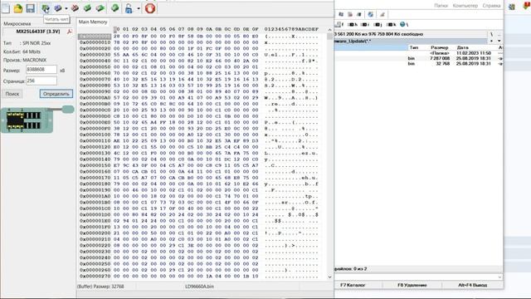The image size is (531, 299).
Task: Click the Поиск search button
Action: pyautogui.click(x=12, y=94)
